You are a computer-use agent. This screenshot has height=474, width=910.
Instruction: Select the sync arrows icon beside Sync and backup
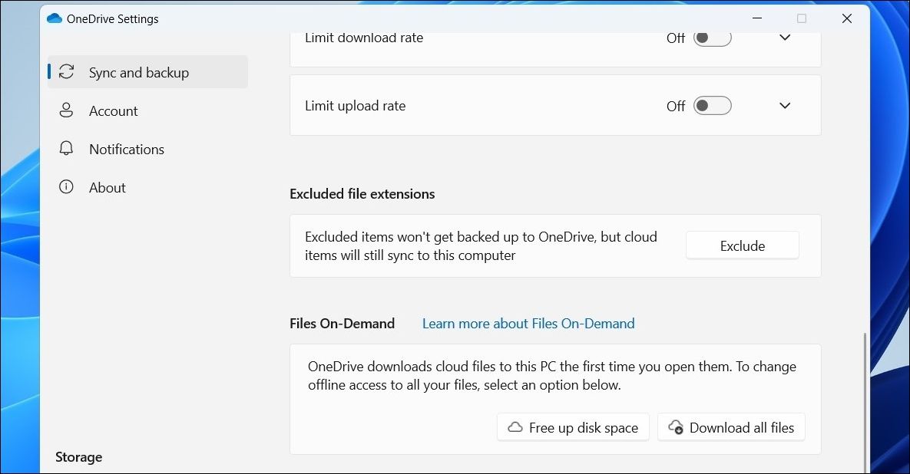click(66, 71)
